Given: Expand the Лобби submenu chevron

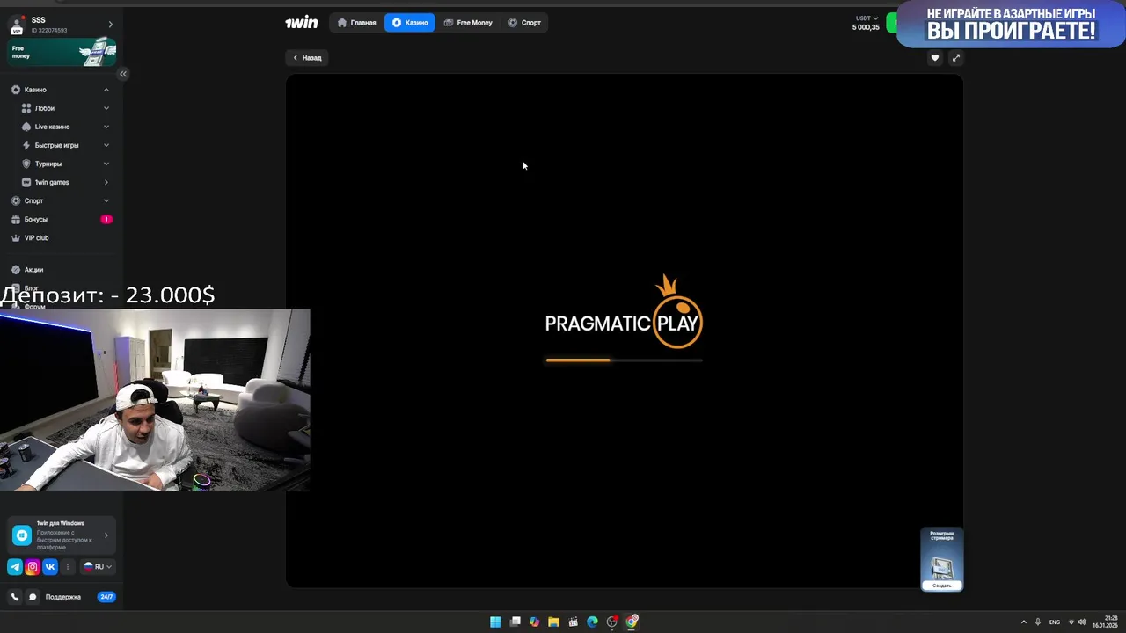Looking at the screenshot, I should (x=106, y=108).
